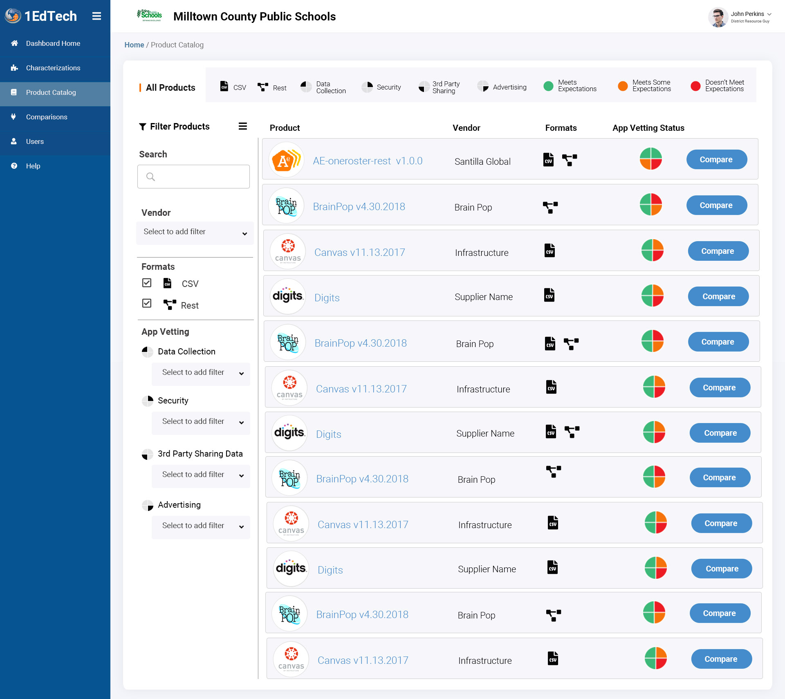Open the Vendor filter dropdown
Viewport: 785px width, 699px height.
pos(195,233)
